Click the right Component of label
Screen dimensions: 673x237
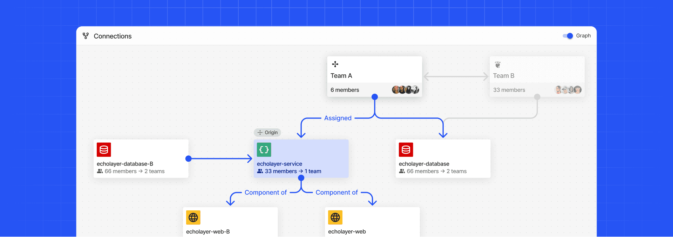tap(336, 192)
